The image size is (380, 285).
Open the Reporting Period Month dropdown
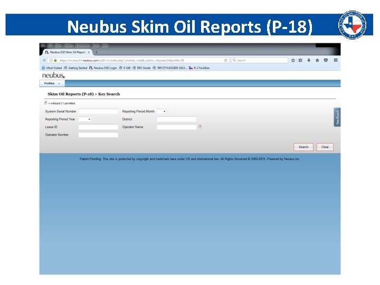pos(161,111)
